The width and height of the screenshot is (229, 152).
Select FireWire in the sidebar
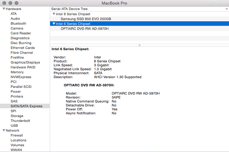[17, 57]
